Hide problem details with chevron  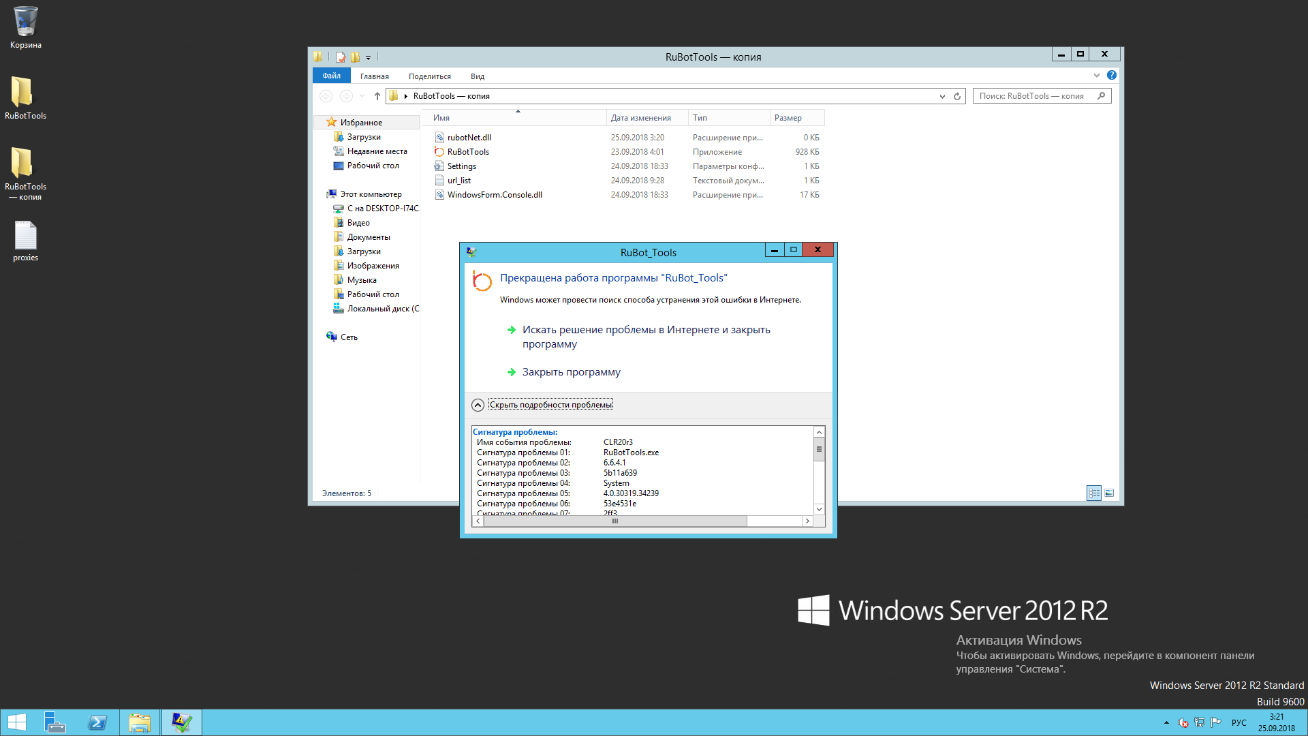[x=478, y=405]
